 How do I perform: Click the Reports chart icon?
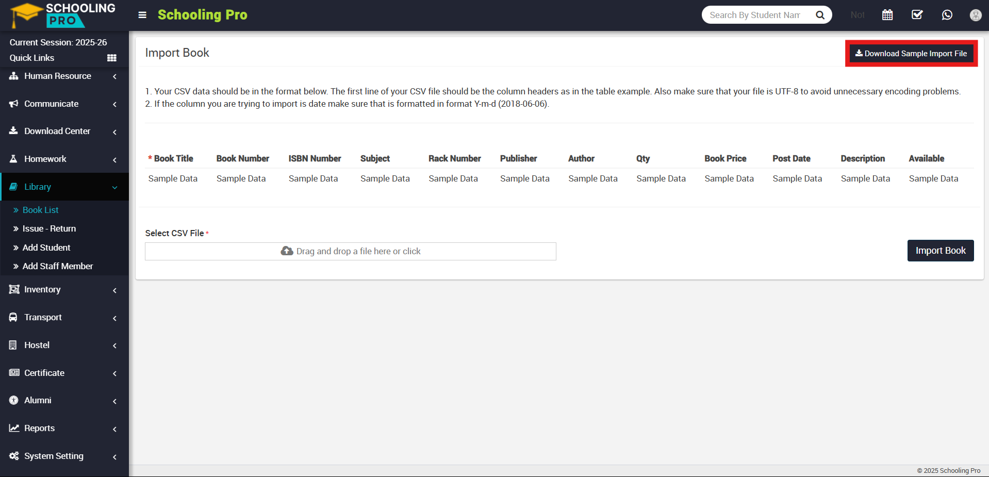point(14,428)
